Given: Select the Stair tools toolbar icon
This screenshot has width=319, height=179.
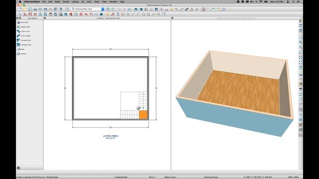Looking at the screenshot, I should point(60,14).
